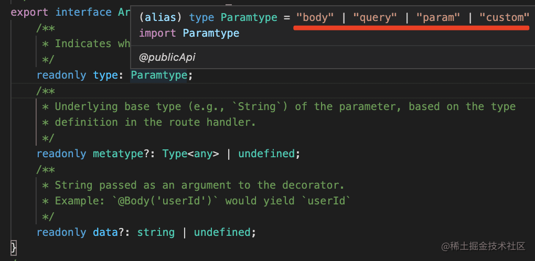Viewport: 535px width, 261px height.
Task: Click the "body" string in the hover tooltip
Action: (x=315, y=17)
